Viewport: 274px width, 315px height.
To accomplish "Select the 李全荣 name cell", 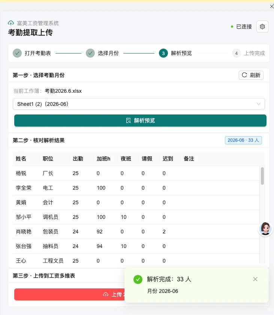I will coord(24,188).
